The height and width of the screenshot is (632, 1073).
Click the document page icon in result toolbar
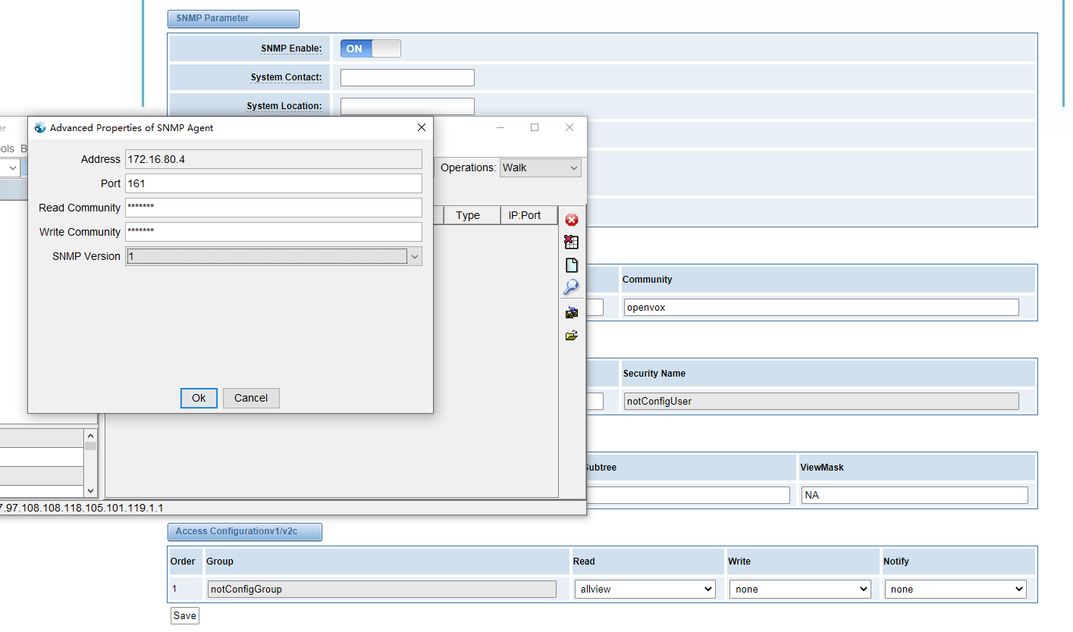coord(572,265)
